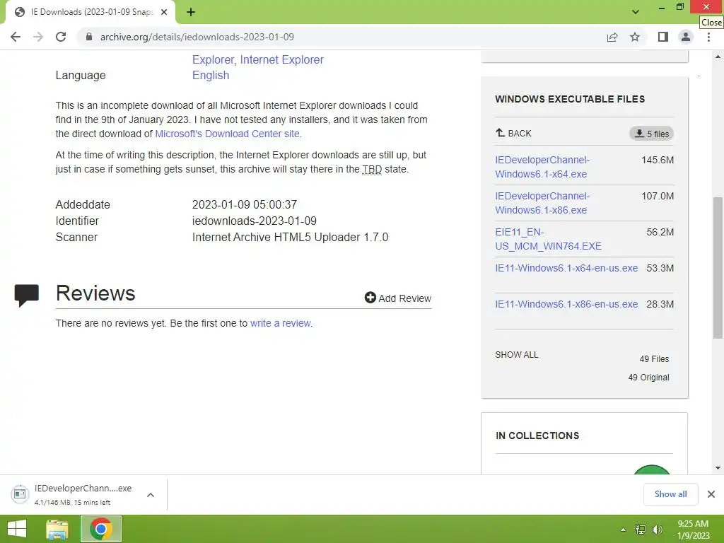
Task: Reload the archive.org page
Action: pos(61,37)
